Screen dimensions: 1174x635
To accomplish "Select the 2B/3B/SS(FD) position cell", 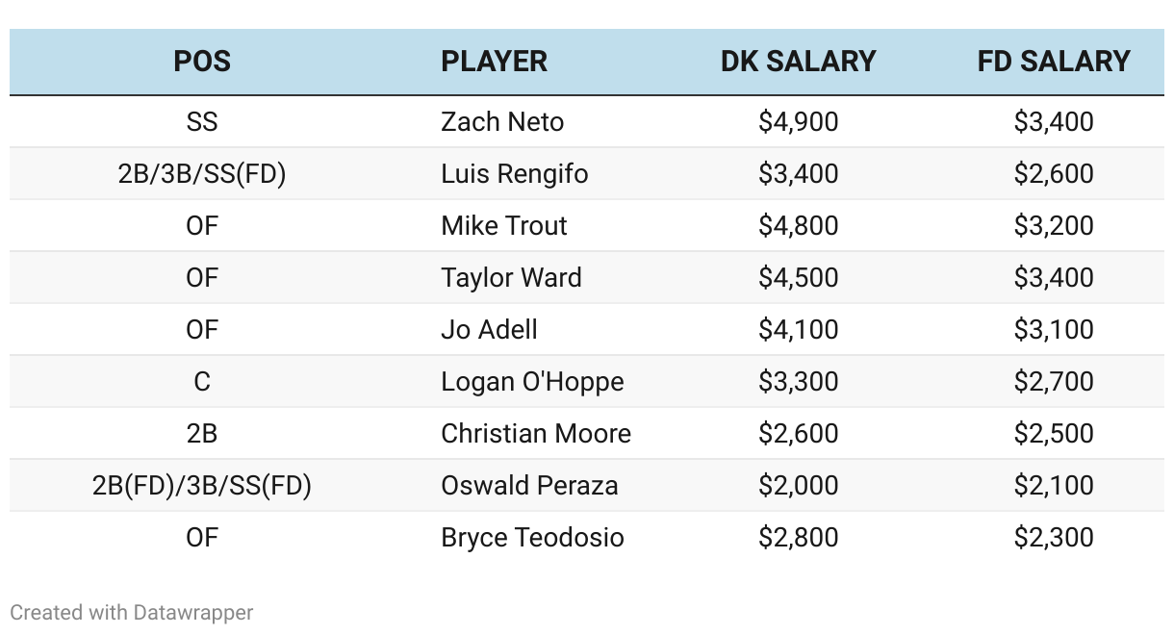I will [x=202, y=174].
